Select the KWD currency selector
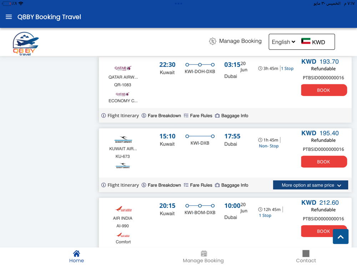357x267 pixels. point(318,42)
